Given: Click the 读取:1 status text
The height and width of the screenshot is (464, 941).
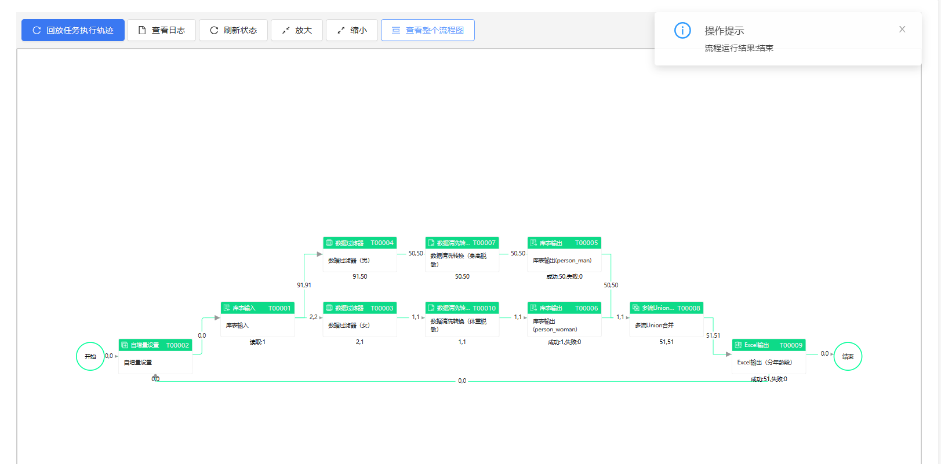Looking at the screenshot, I should 257,342.
